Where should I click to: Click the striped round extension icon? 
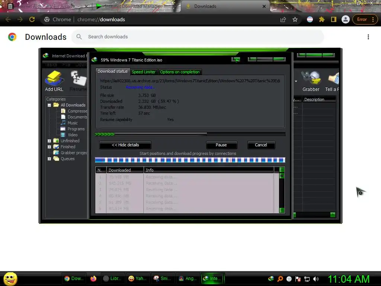(x=310, y=19)
